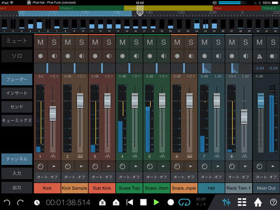This screenshot has width=280, height=210.
Task: Click the Hat channel pan control
Action: [x=211, y=68]
